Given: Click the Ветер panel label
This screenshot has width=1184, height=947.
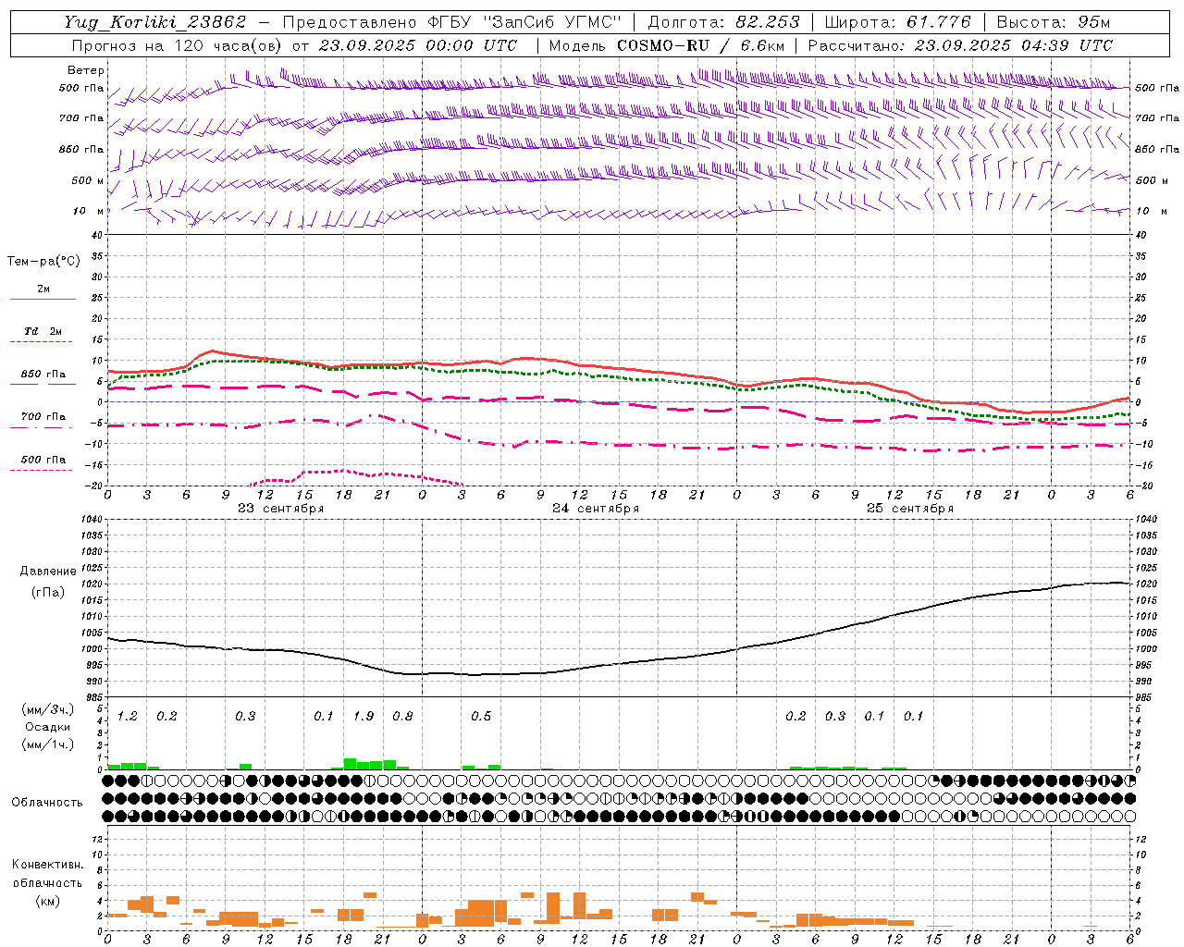Looking at the screenshot, I should [x=86, y=70].
